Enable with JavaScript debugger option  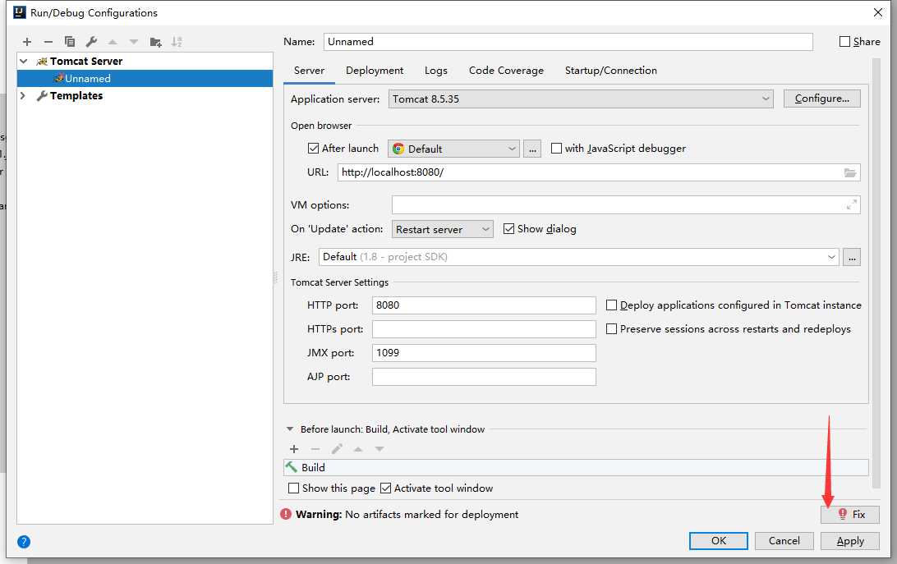click(x=556, y=149)
